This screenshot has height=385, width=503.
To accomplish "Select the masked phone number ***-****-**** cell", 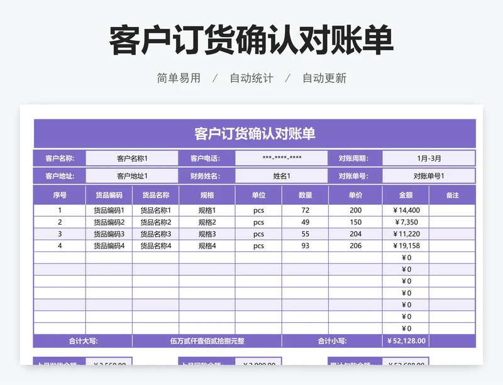I will pos(282,158).
